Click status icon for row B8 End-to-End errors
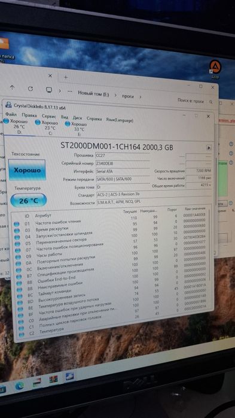 19,283
